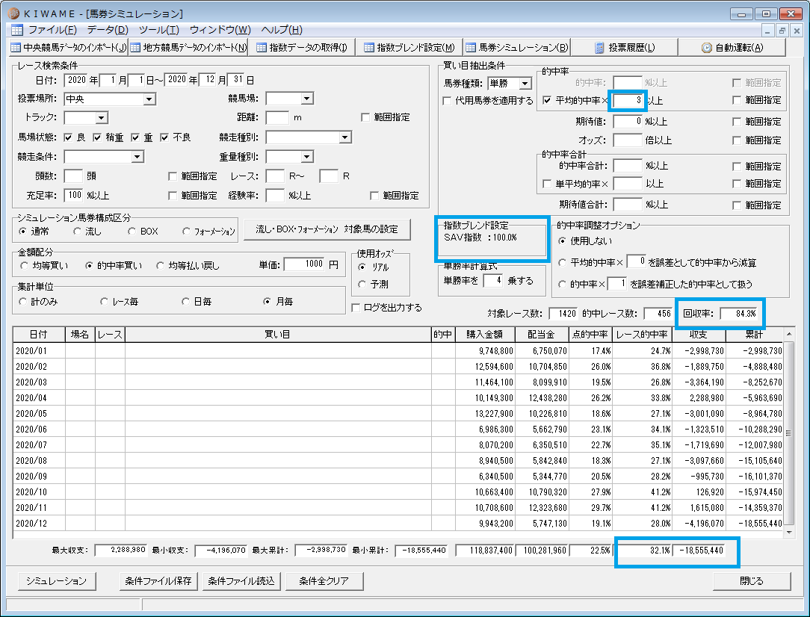The width and height of the screenshot is (810, 617).
Task: Click the 閉じる button
Action: [x=752, y=581]
